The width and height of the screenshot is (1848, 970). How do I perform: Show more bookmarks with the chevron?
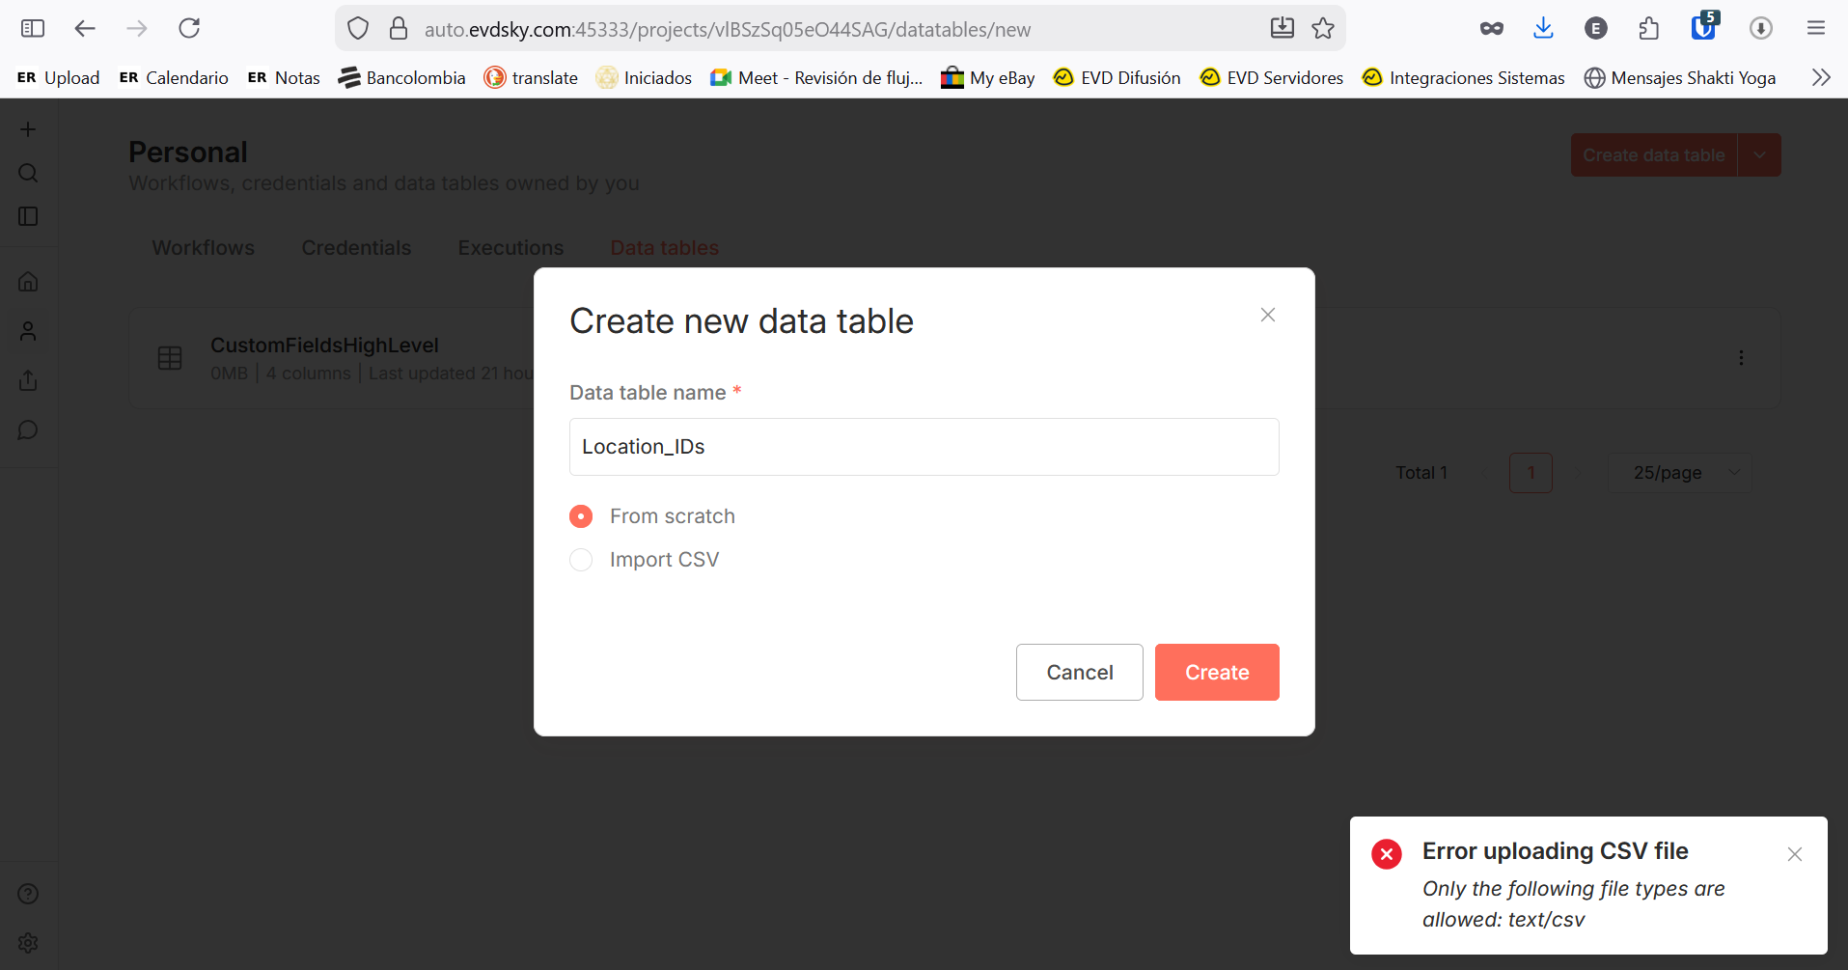tap(1821, 77)
